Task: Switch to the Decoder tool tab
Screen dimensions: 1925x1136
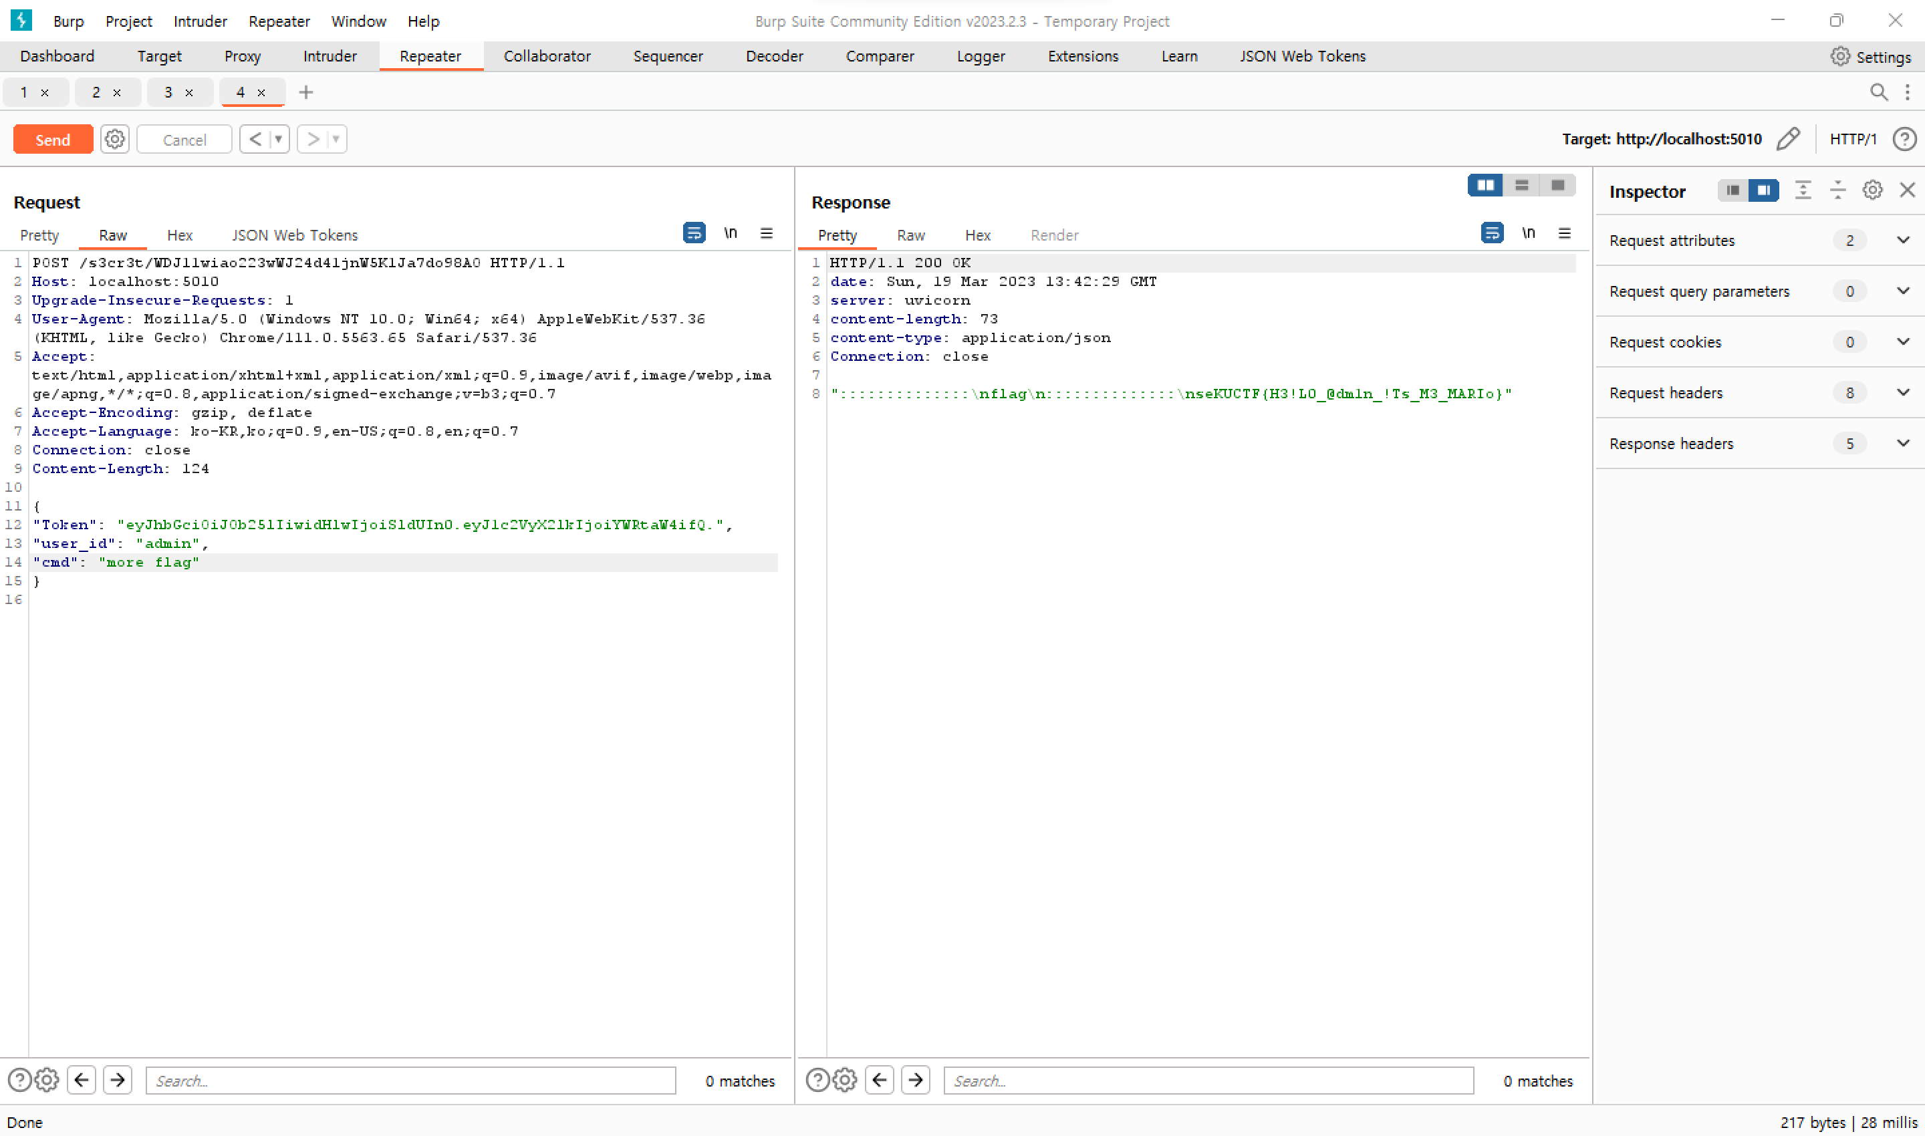Action: [x=774, y=56]
